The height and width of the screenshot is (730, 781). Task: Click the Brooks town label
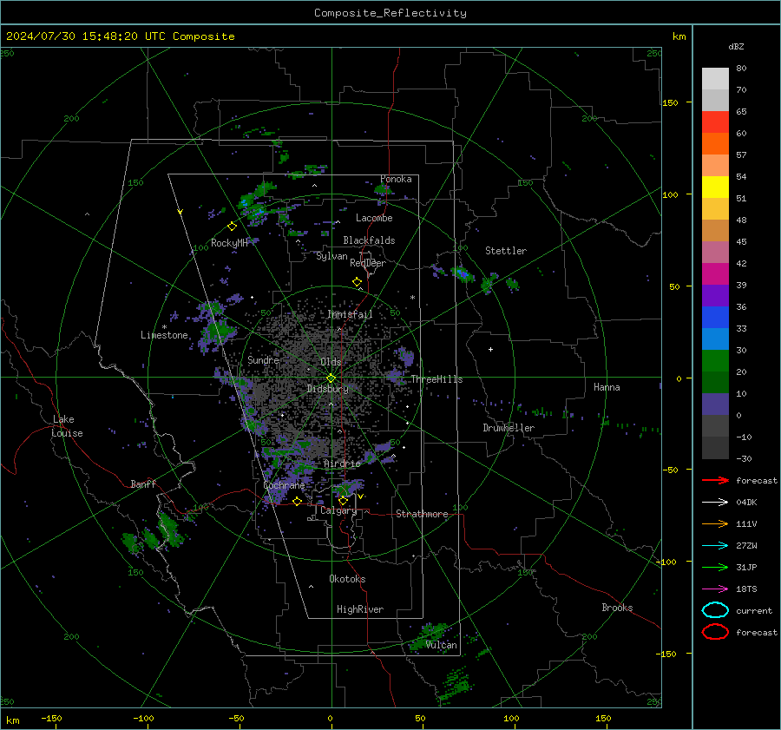click(x=617, y=608)
